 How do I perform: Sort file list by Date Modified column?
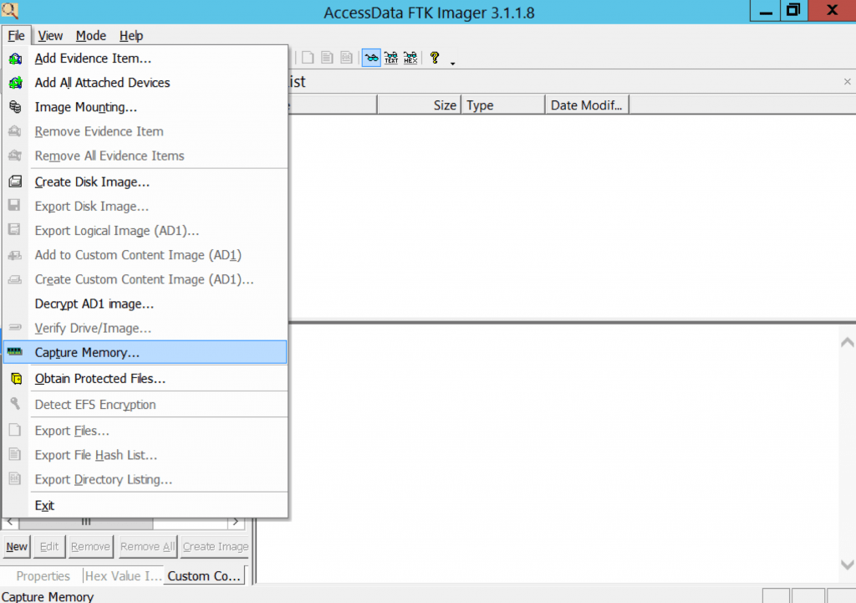(x=587, y=105)
